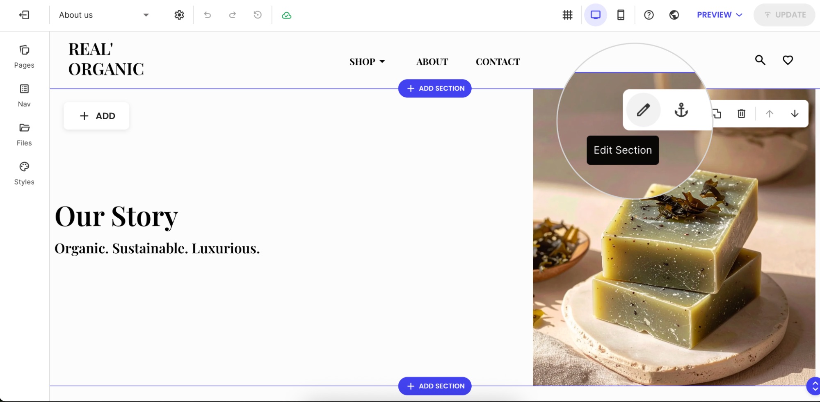Select the Our Story heading
Viewport: 820px width, 402px height.
116,216
